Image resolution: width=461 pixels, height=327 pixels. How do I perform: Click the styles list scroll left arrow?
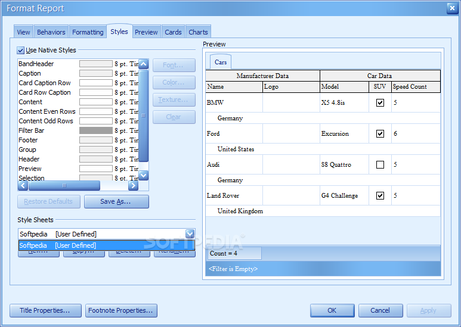coord(23,185)
